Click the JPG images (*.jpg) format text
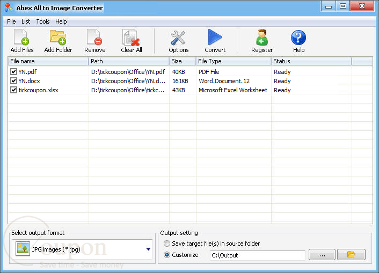This screenshot has width=379, height=273. [x=56, y=249]
